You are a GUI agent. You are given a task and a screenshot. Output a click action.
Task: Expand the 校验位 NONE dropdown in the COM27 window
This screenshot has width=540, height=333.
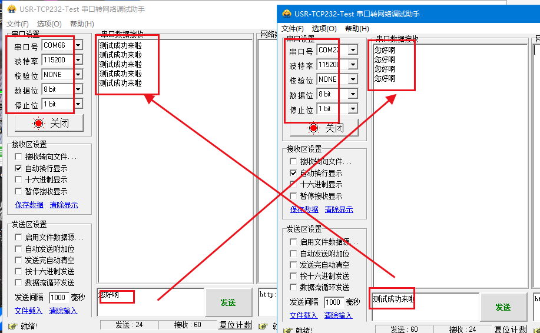tap(353, 79)
